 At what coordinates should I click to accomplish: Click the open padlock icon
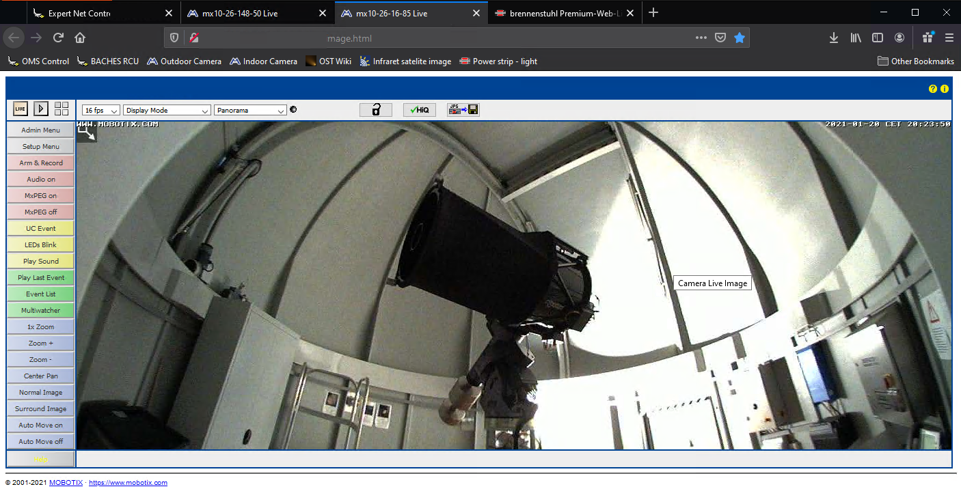[x=376, y=110]
